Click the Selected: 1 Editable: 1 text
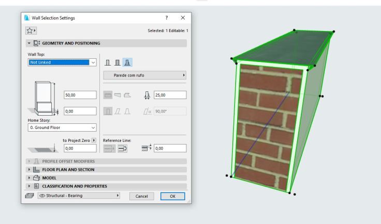381x224 pixels. [168, 31]
